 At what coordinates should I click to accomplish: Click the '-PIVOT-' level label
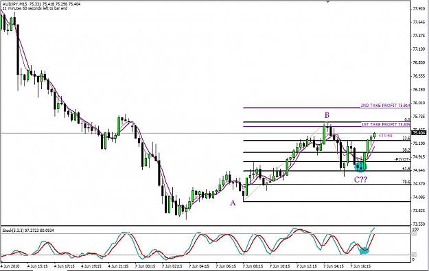click(402, 159)
